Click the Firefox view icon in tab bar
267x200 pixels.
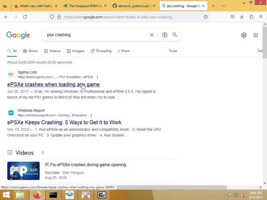click(x=5, y=6)
